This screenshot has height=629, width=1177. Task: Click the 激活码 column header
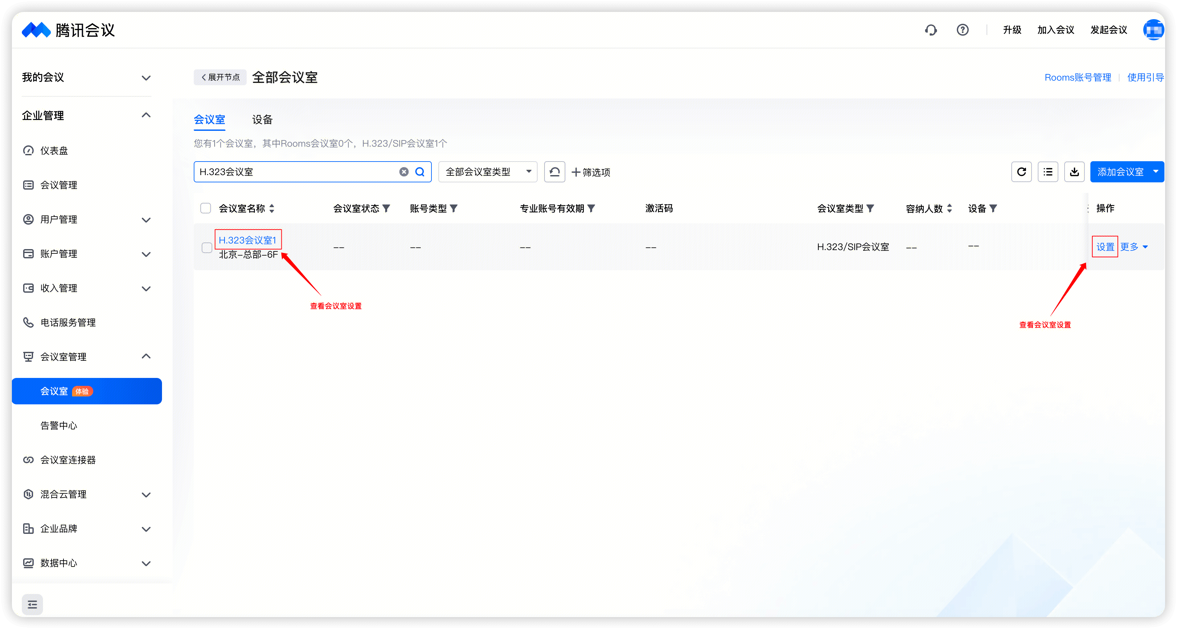click(x=659, y=208)
